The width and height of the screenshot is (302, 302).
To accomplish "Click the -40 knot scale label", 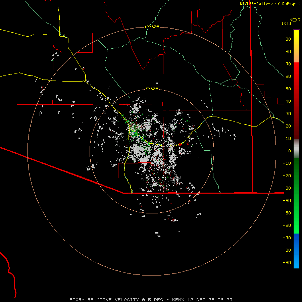I will 287,201.
